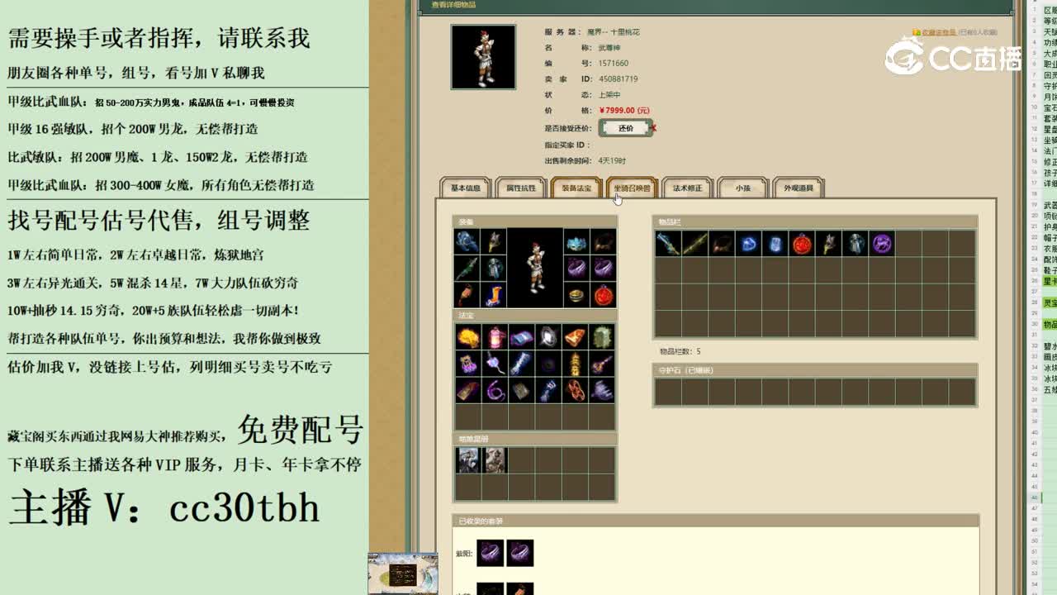Click the character portrait beside server info
Viewport: 1057px width, 595px height.
click(x=483, y=57)
